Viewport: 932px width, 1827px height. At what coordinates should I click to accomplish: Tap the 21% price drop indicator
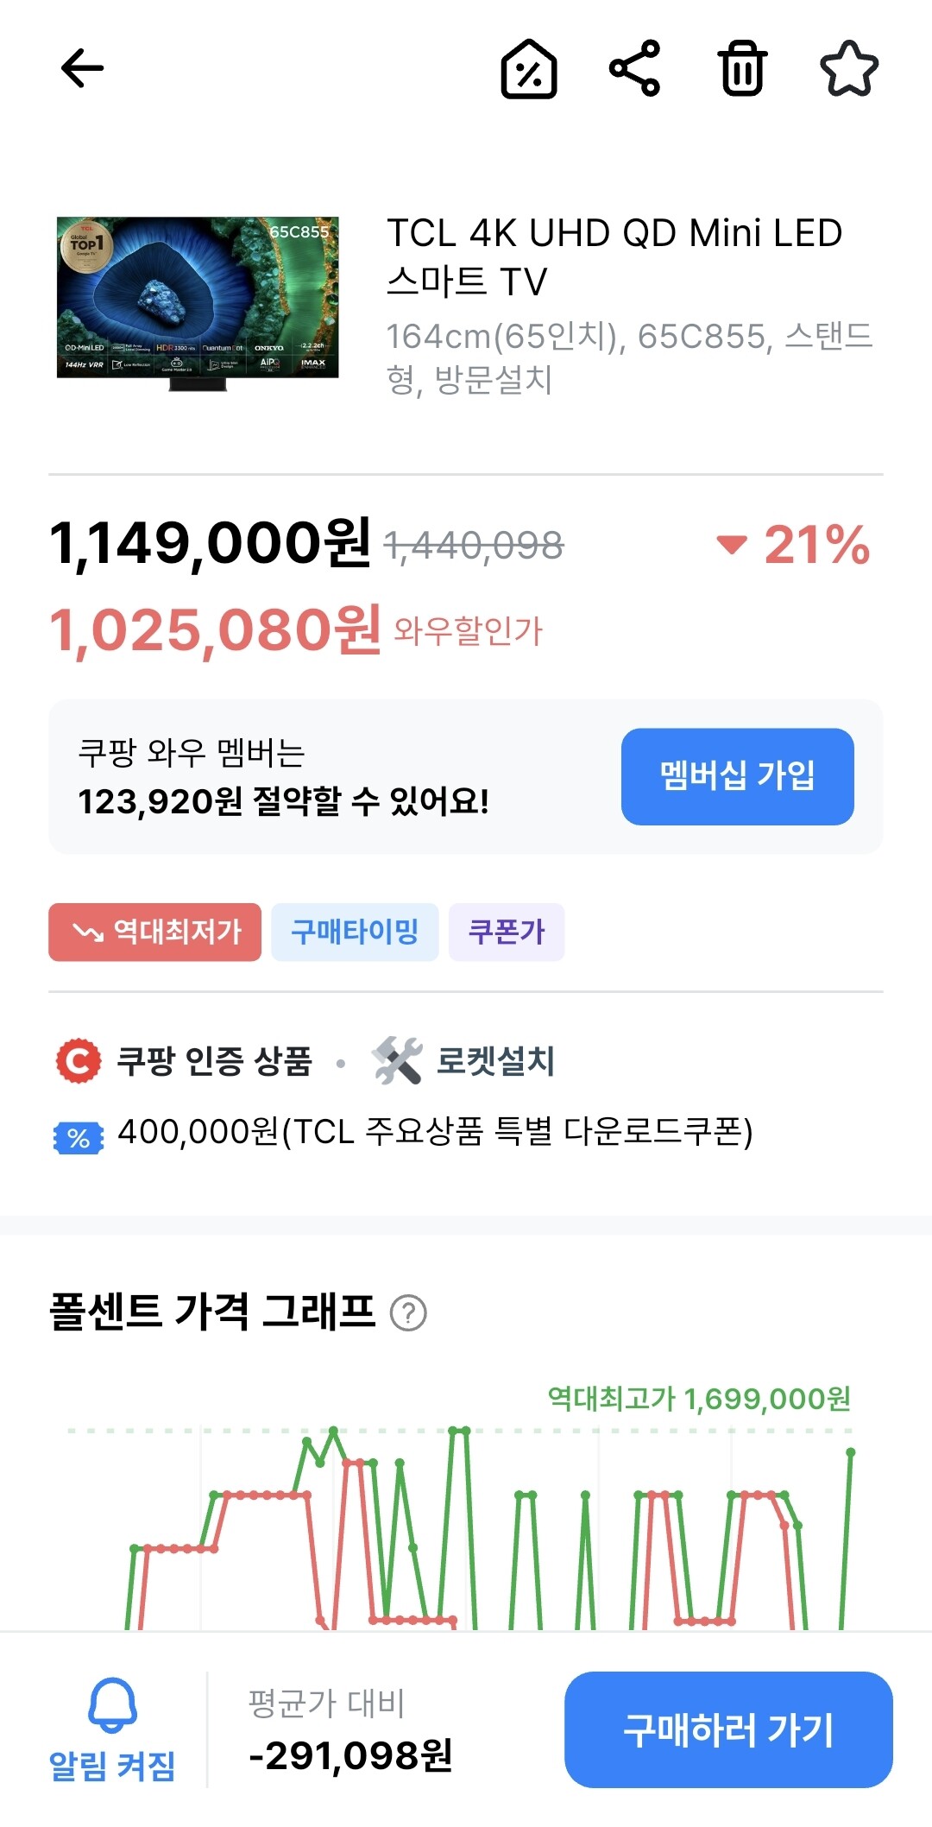click(794, 545)
